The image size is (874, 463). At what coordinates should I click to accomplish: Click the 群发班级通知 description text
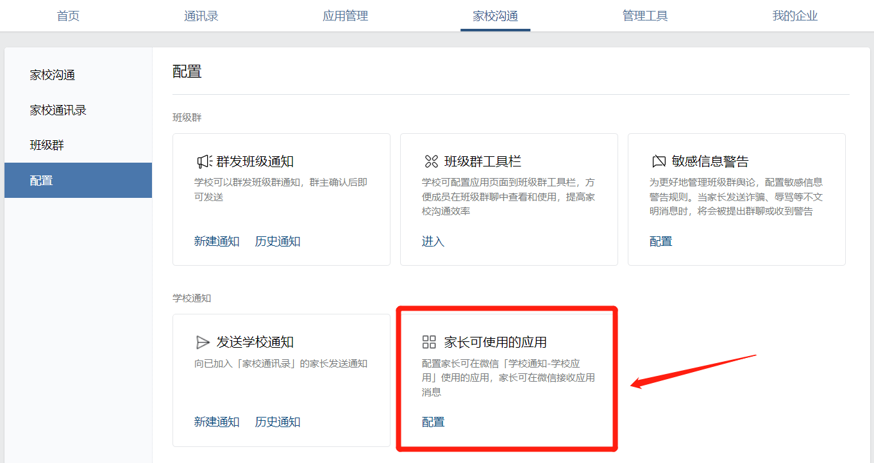pyautogui.click(x=281, y=190)
